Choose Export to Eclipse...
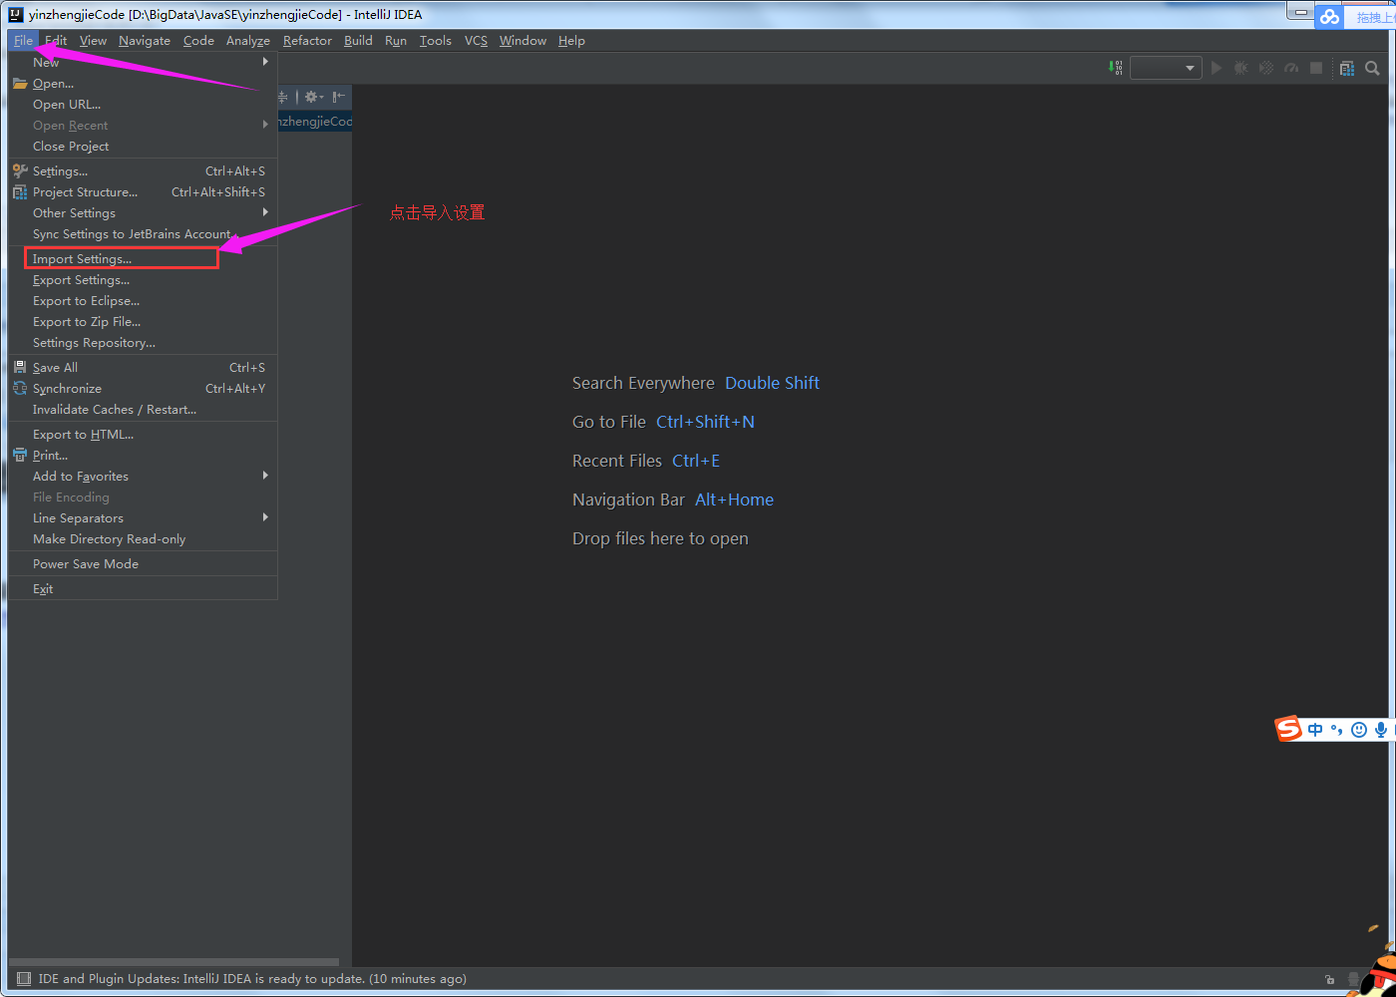The image size is (1396, 997). click(143, 300)
